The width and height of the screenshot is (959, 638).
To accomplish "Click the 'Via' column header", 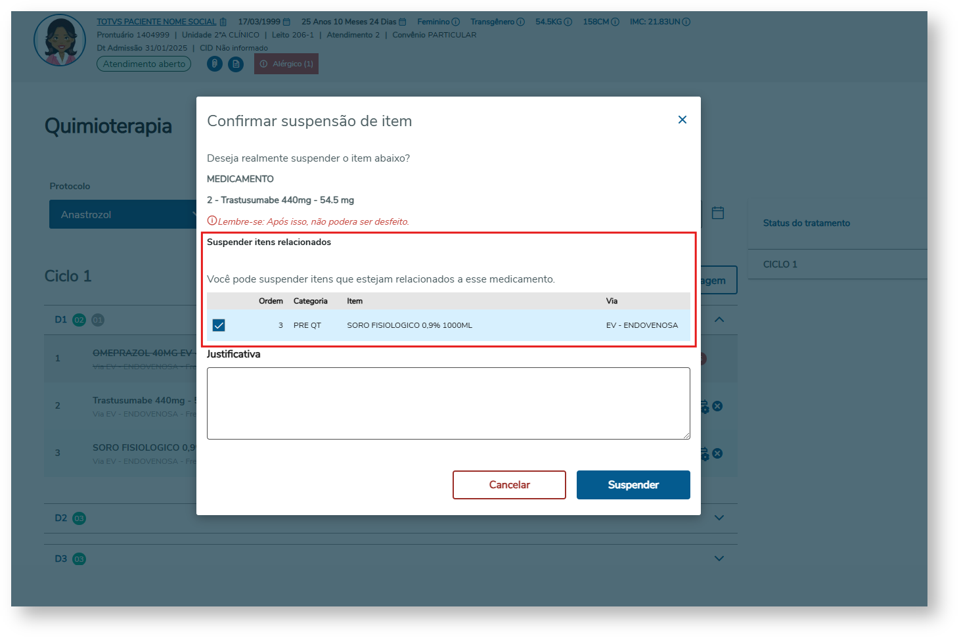I will click(612, 301).
